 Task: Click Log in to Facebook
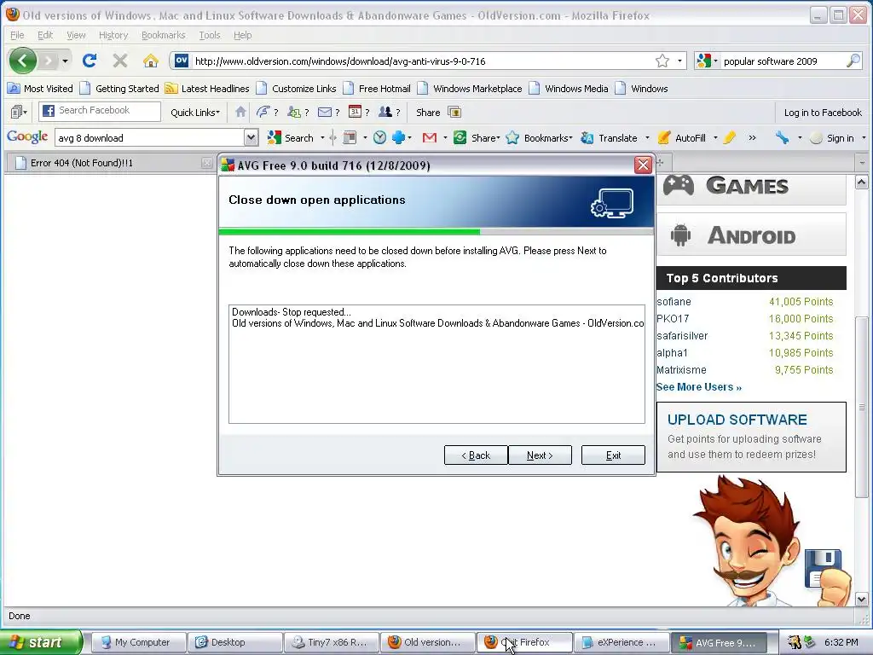823,113
